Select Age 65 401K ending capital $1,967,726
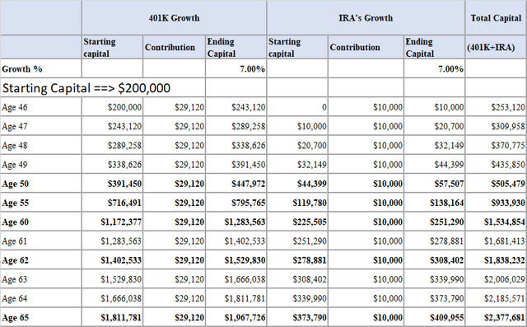This screenshot has width=527, height=327. pos(236,318)
